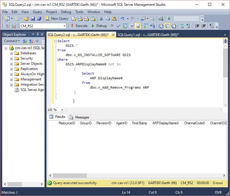Click the Decrease Indent icon

[x=197, y=26]
